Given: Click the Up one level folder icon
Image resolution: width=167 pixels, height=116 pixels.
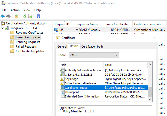Looking at the screenshot, I should click(17, 16).
